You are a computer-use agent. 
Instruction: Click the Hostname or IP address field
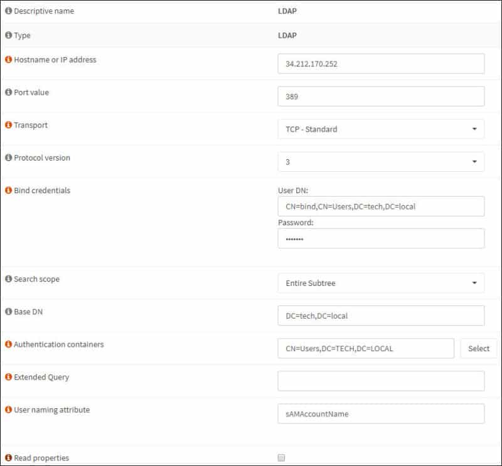[x=381, y=64]
